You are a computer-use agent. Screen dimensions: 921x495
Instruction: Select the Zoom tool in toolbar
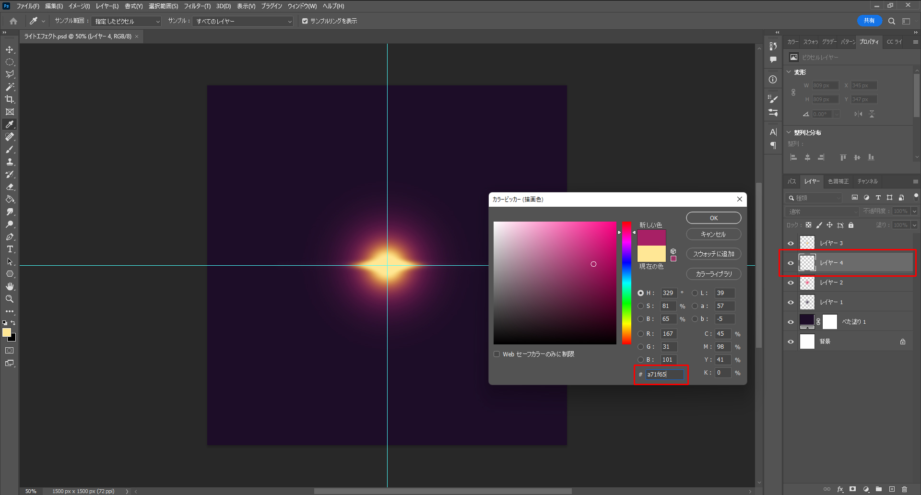click(10, 299)
